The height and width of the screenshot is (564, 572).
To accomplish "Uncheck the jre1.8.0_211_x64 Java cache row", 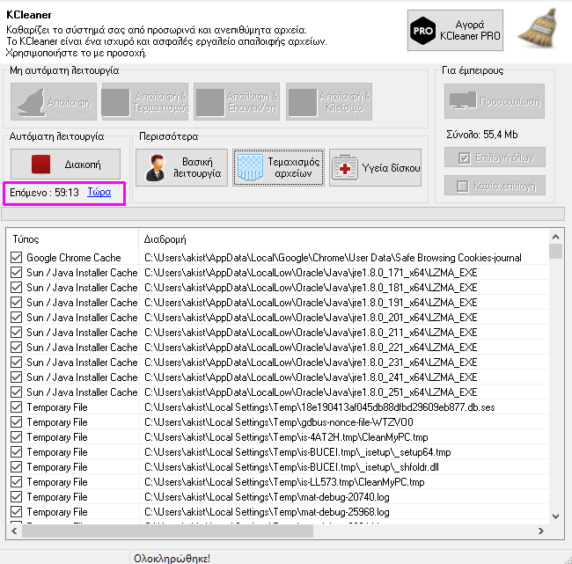I will (16, 333).
